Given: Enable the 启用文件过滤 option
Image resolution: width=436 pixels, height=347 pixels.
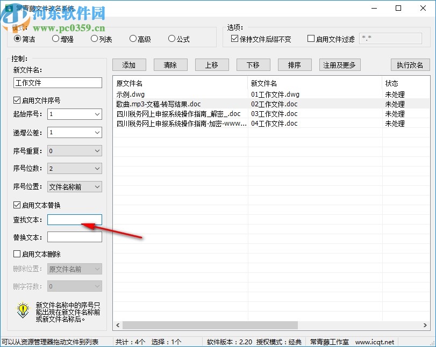Looking at the screenshot, I should (311, 38).
